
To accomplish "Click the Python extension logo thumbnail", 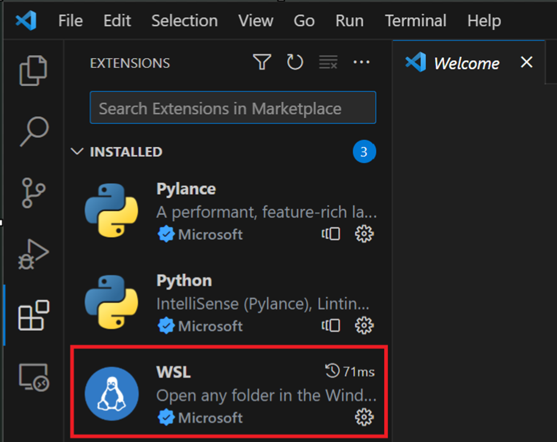I will pyautogui.click(x=111, y=302).
